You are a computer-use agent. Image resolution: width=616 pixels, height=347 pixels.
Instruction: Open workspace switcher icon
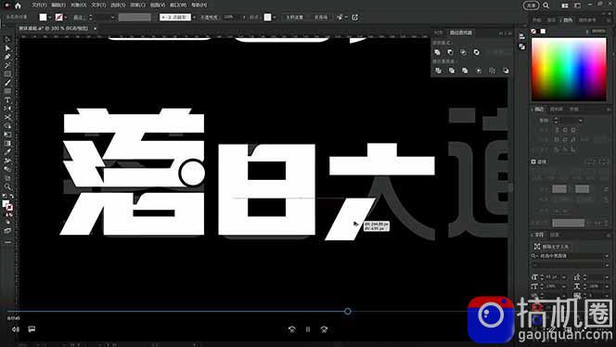tap(577, 6)
